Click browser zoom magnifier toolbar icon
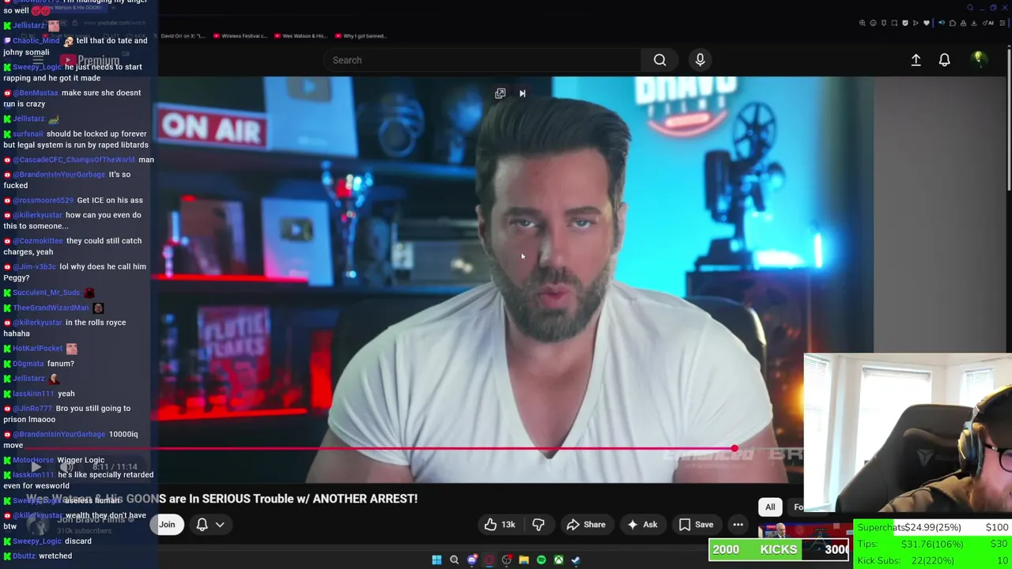The height and width of the screenshot is (569, 1012). coord(863,23)
